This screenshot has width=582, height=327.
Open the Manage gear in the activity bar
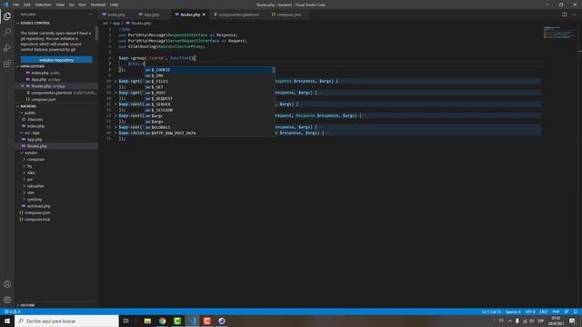[x=7, y=300]
